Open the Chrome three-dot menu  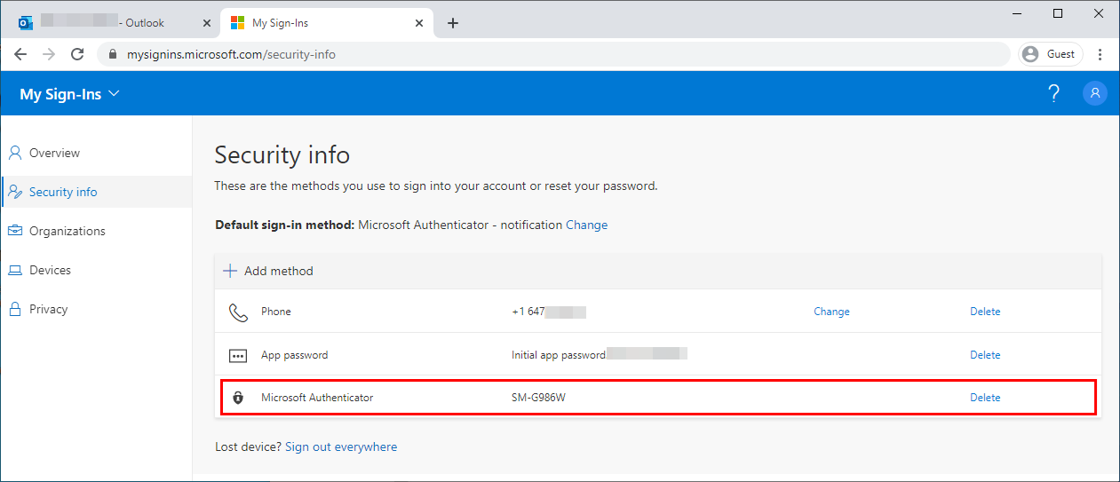(x=1100, y=54)
